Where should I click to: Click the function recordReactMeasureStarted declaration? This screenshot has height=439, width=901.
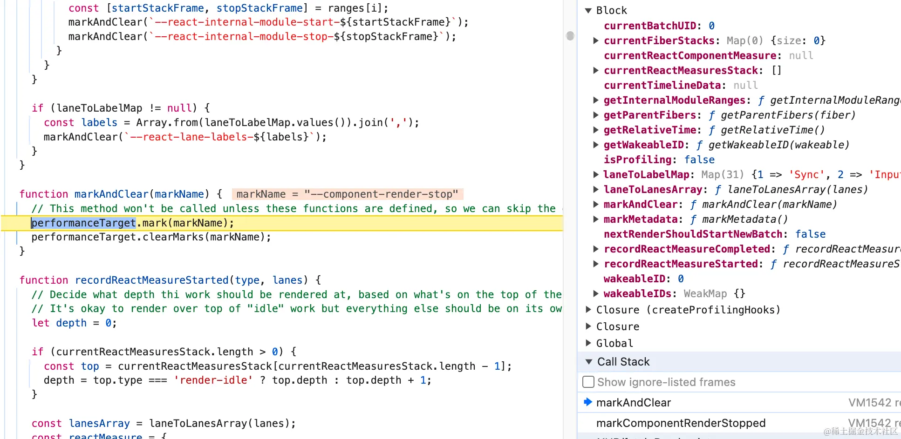(170, 280)
